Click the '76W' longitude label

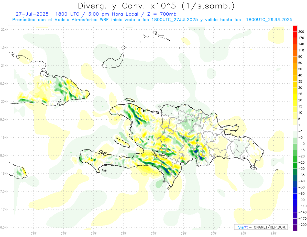(x=34, y=233)
